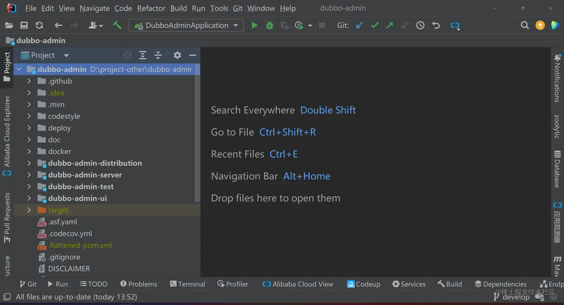Click the Git Update Project arrow

coord(359,25)
